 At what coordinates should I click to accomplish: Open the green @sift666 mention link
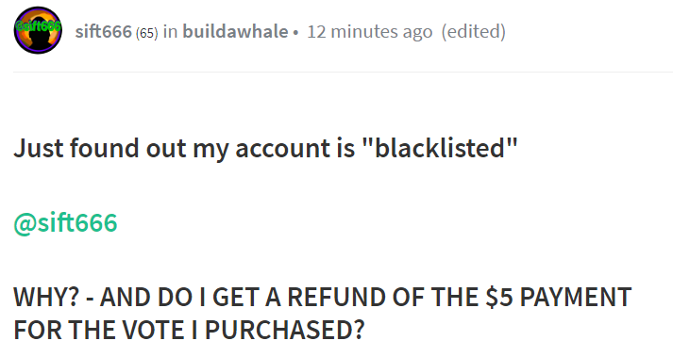pos(65,223)
